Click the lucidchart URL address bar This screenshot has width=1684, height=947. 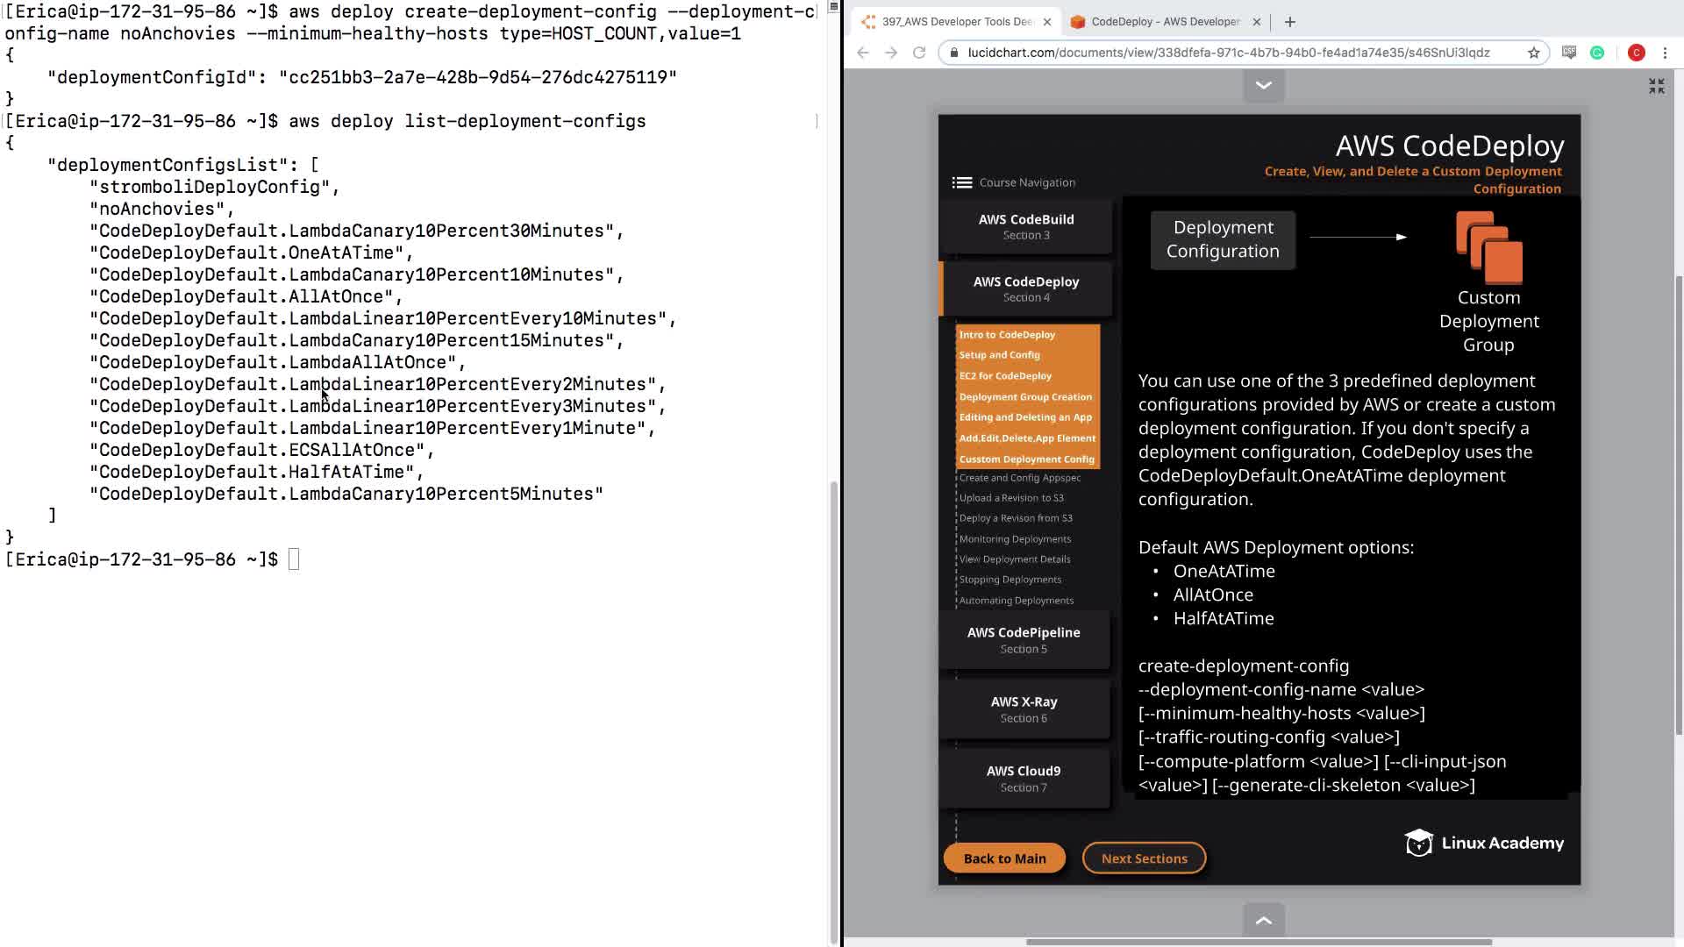click(x=1228, y=53)
